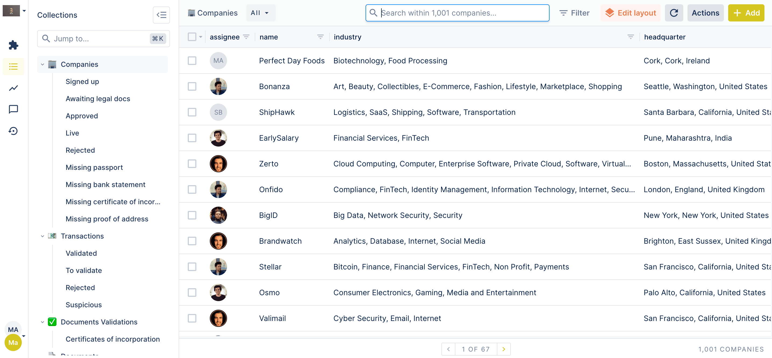Open the activity history clock icon
Viewport: 772px width, 358px height.
tap(13, 131)
